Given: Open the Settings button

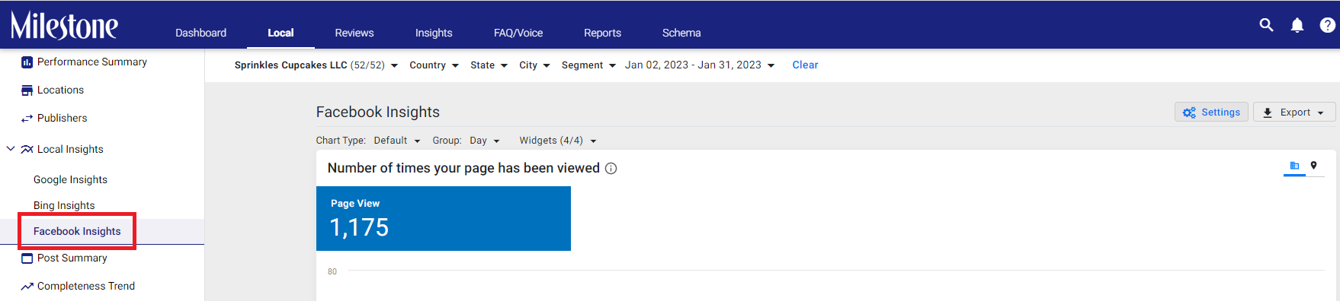Looking at the screenshot, I should tap(1211, 112).
